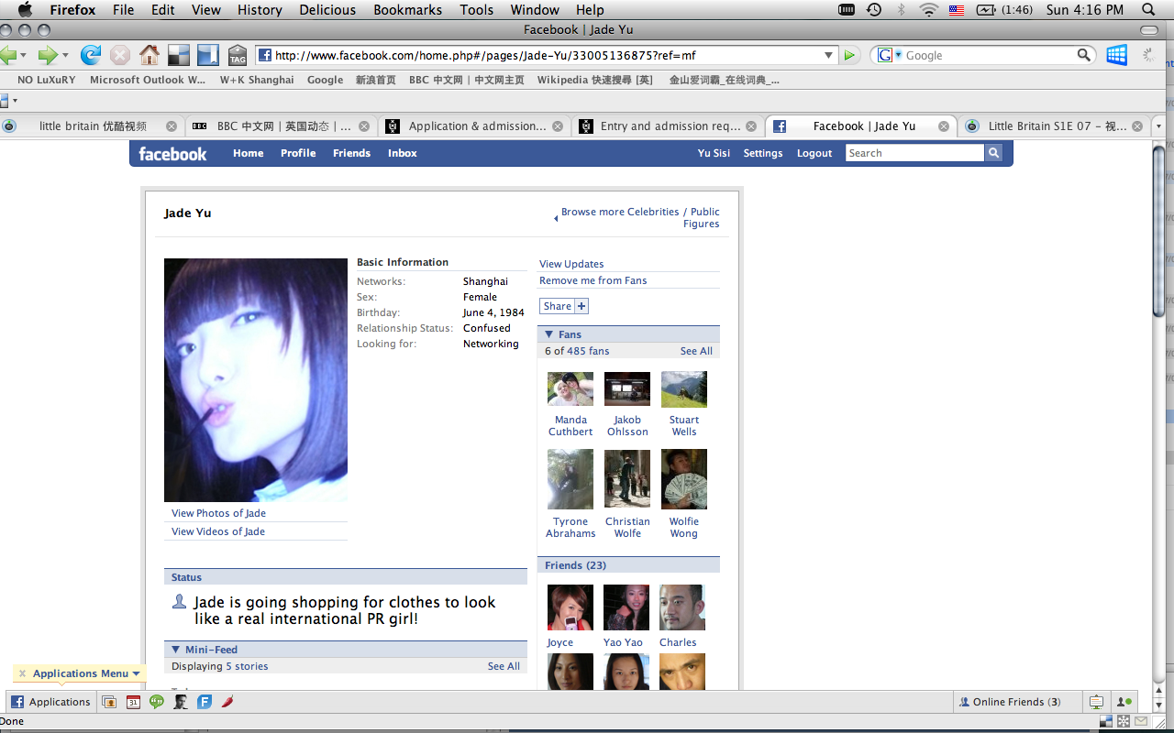
Task: Open the list all tabs dropdown
Action: (x=1158, y=126)
